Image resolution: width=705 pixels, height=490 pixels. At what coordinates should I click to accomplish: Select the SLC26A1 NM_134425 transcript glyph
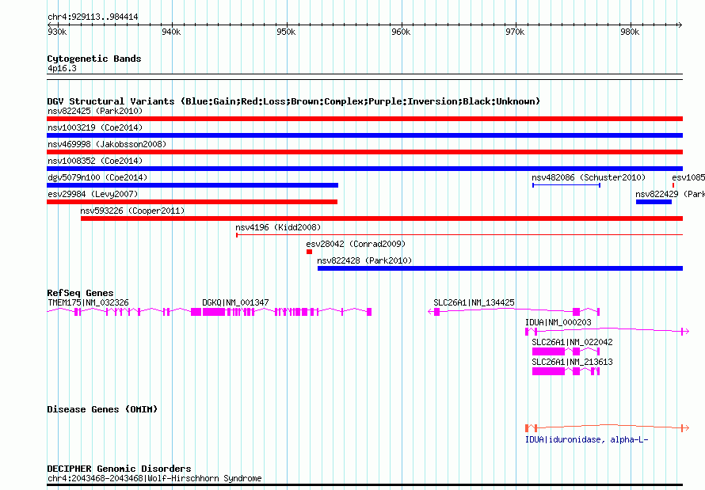click(513, 312)
